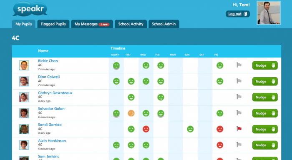Click Sandi Garrido's avatar photo

pyautogui.click(x=24, y=129)
